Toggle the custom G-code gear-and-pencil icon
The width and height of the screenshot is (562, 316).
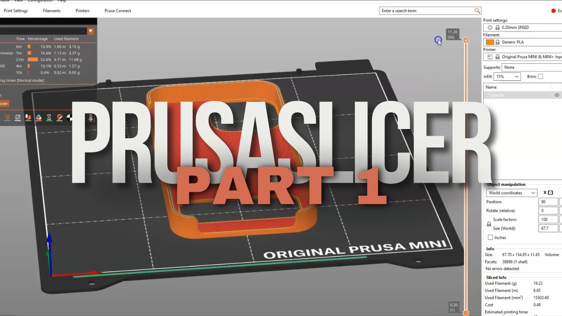point(60,118)
